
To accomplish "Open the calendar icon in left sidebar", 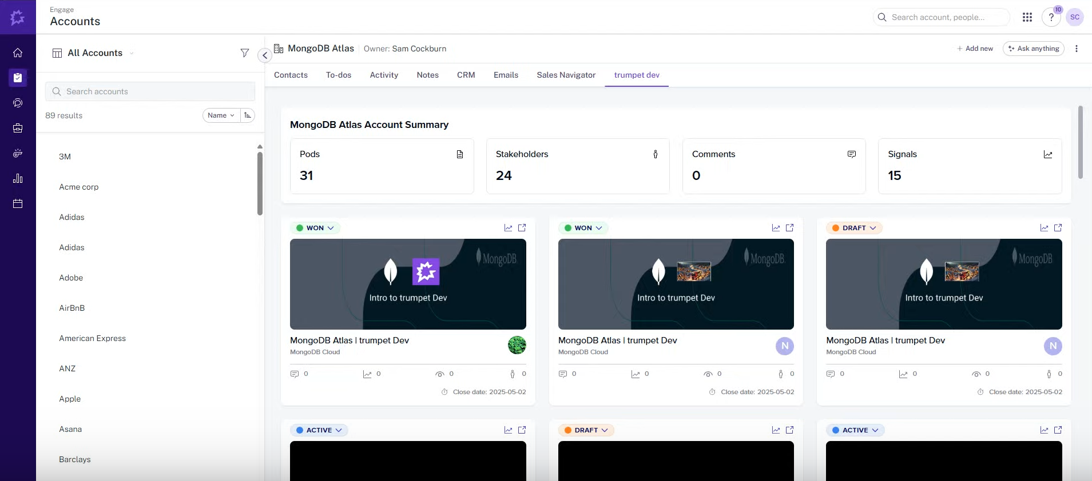I will pyautogui.click(x=18, y=204).
